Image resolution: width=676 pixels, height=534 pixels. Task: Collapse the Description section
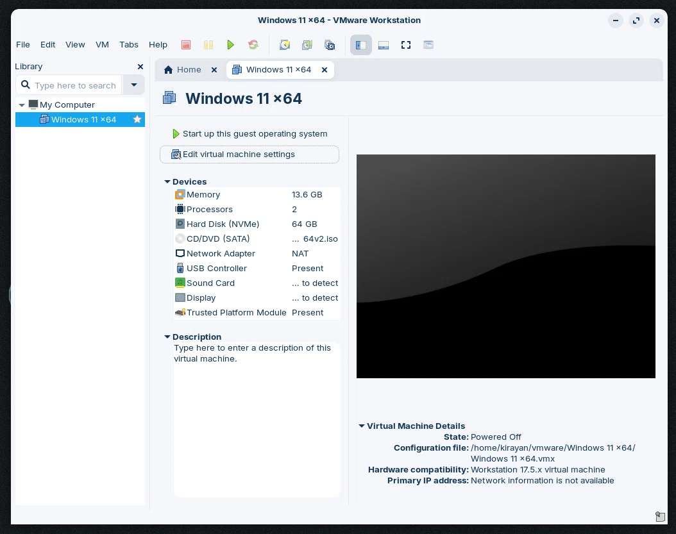pos(167,337)
